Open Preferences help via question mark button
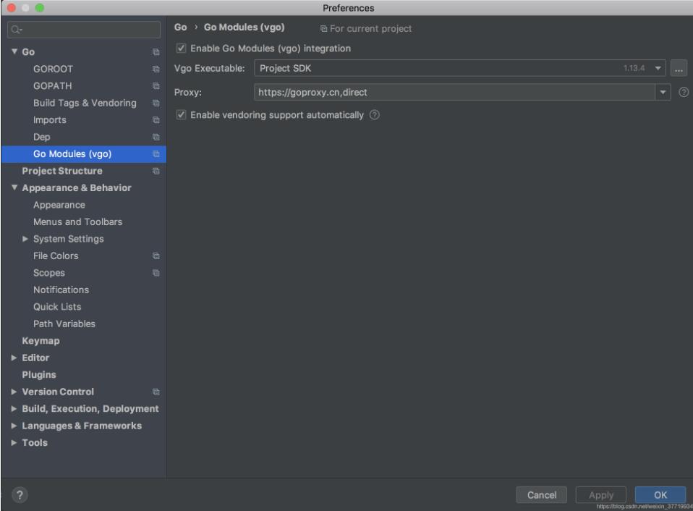This screenshot has width=693, height=511. point(20,494)
